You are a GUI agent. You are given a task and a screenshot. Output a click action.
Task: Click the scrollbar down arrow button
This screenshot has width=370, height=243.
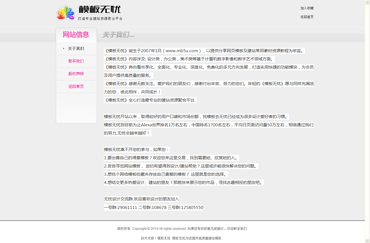(367, 241)
